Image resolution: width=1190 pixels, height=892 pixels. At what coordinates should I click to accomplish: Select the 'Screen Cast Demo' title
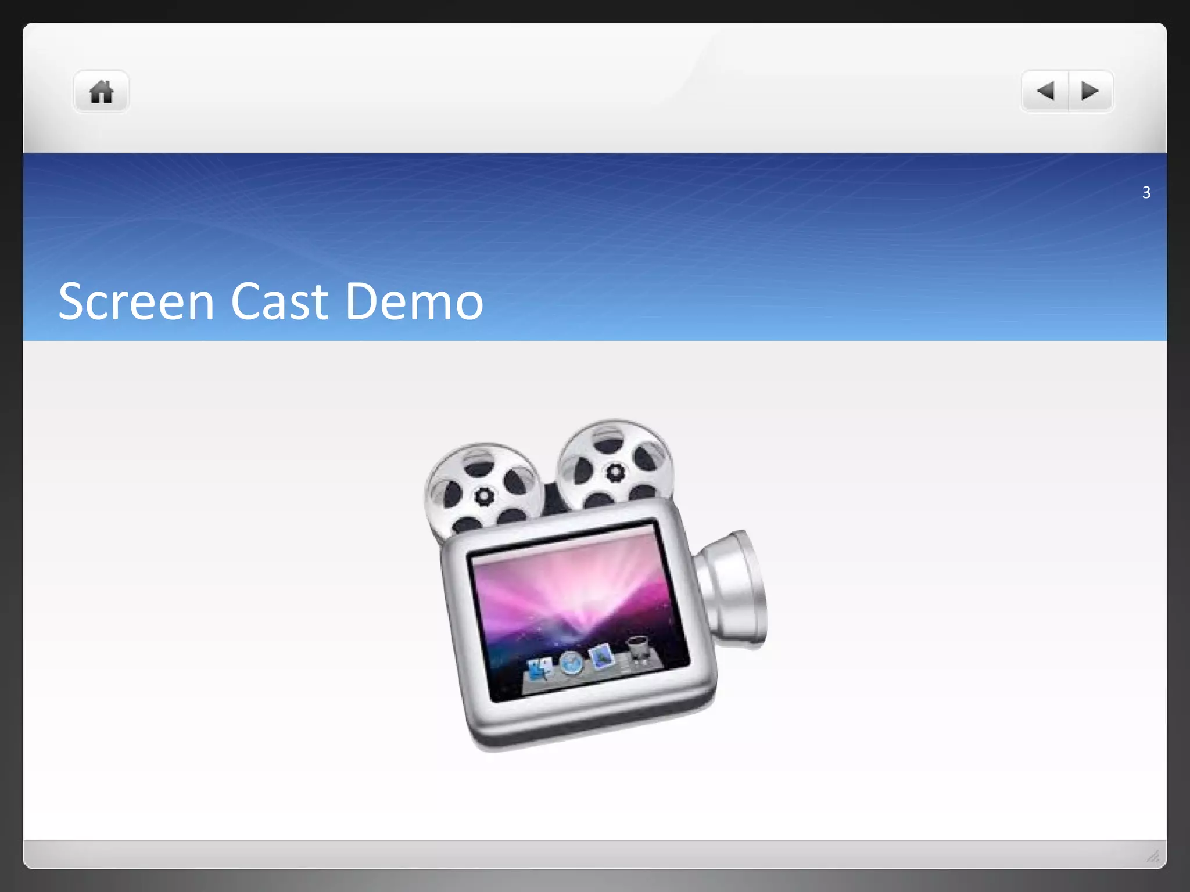pos(271,301)
